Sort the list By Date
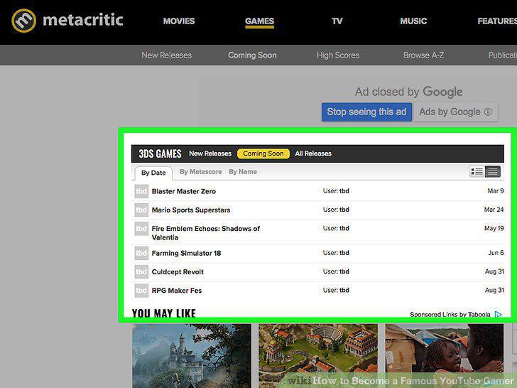Image resolution: width=517 pixels, height=388 pixels. click(153, 173)
